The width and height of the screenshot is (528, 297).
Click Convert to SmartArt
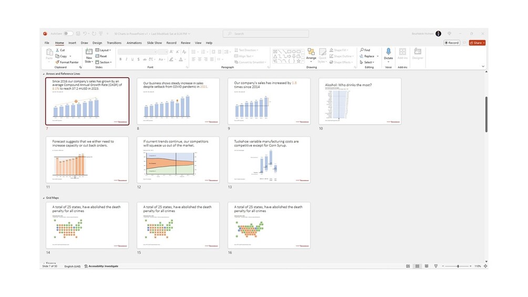250,63
